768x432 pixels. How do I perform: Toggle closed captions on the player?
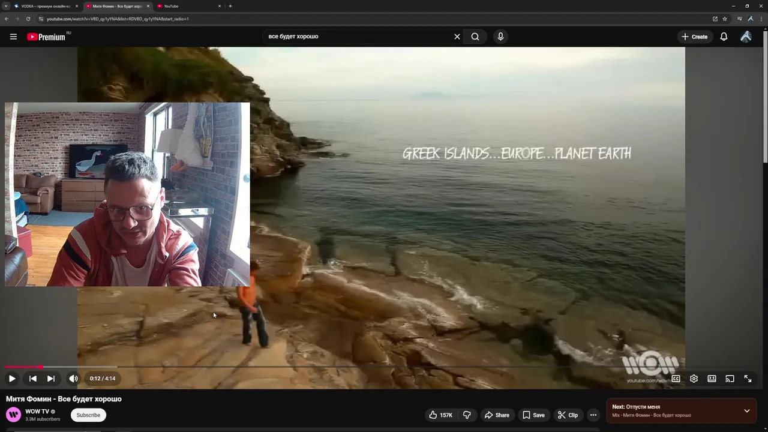point(676,379)
